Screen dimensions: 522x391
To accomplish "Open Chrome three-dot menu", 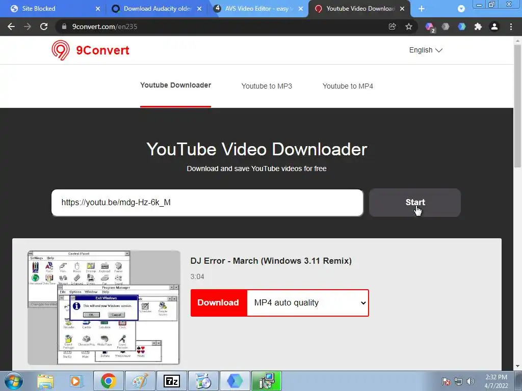I will (511, 26).
